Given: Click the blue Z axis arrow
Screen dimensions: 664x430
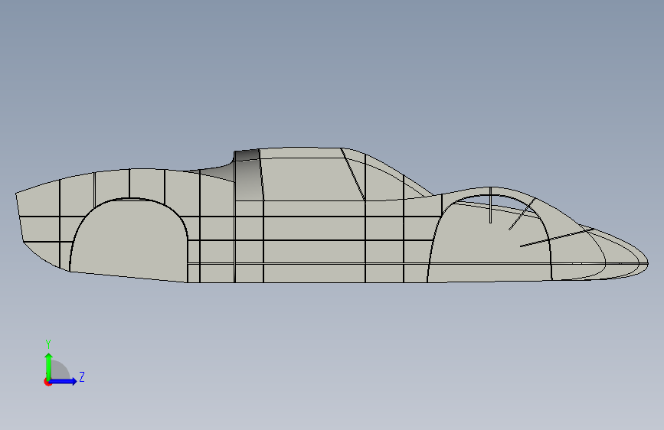Looking at the screenshot, I should coord(63,381).
